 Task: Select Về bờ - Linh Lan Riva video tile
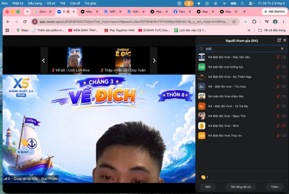(x=74, y=61)
